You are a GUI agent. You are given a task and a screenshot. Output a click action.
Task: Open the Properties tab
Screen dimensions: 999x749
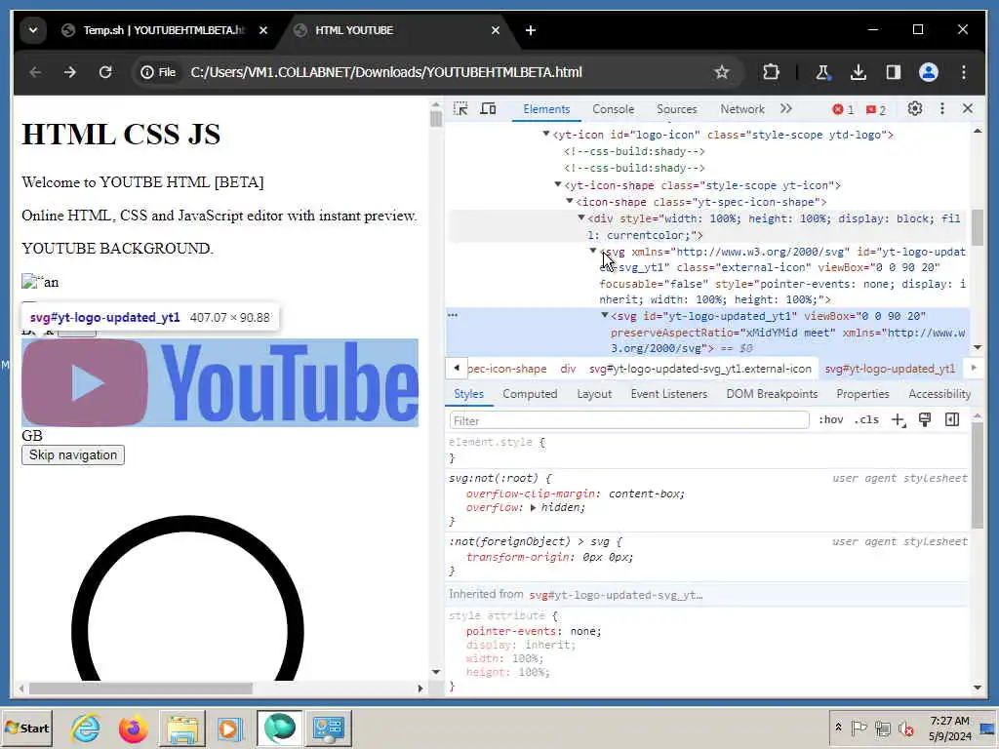[x=862, y=394]
